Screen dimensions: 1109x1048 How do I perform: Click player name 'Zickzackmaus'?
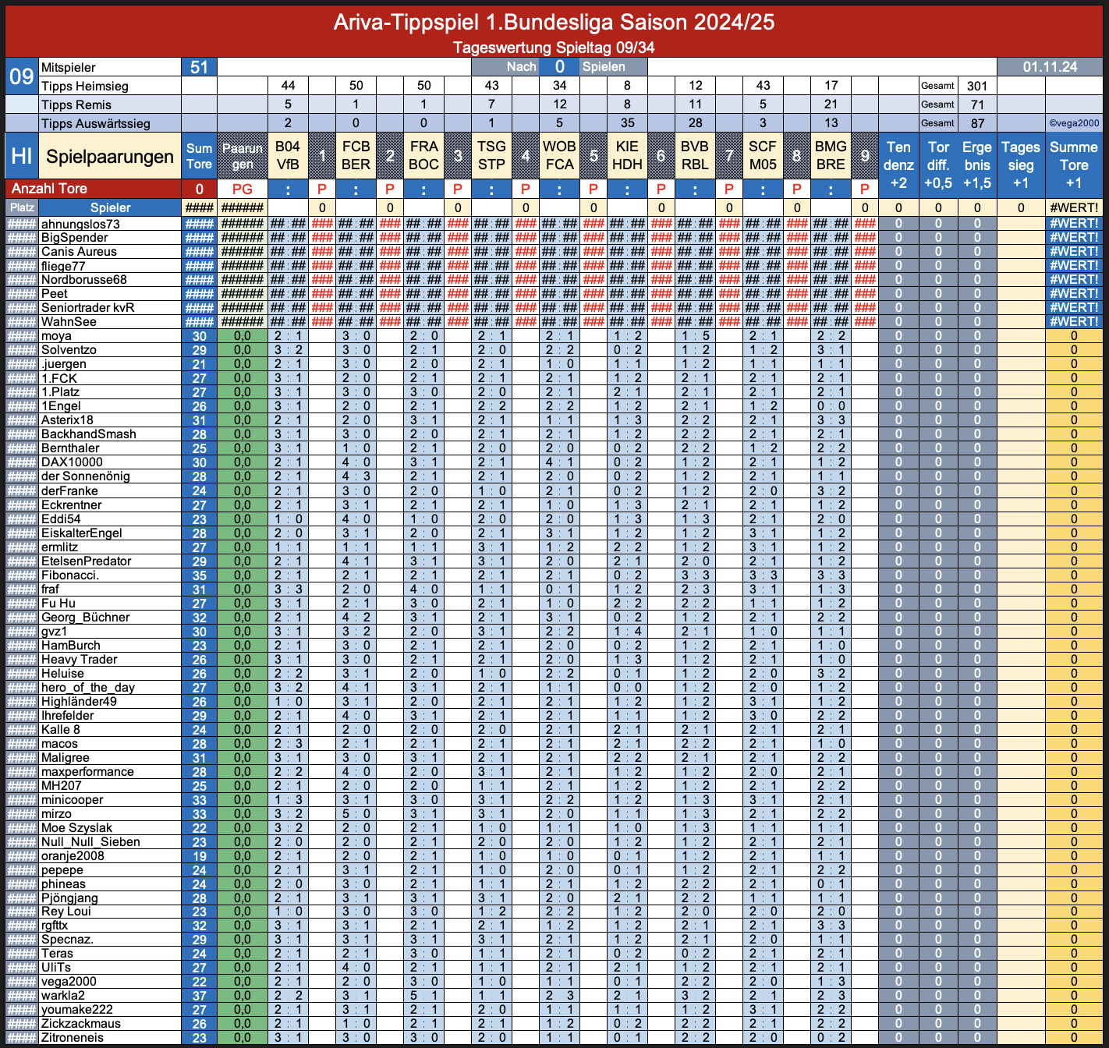coord(81,1024)
